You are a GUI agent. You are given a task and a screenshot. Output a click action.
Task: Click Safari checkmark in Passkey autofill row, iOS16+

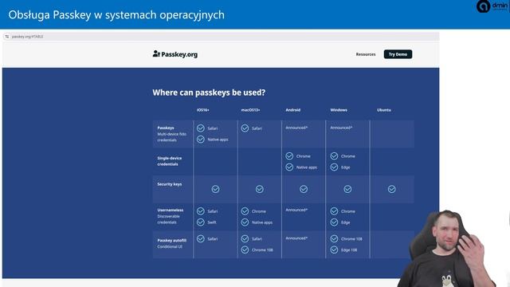[201, 239]
